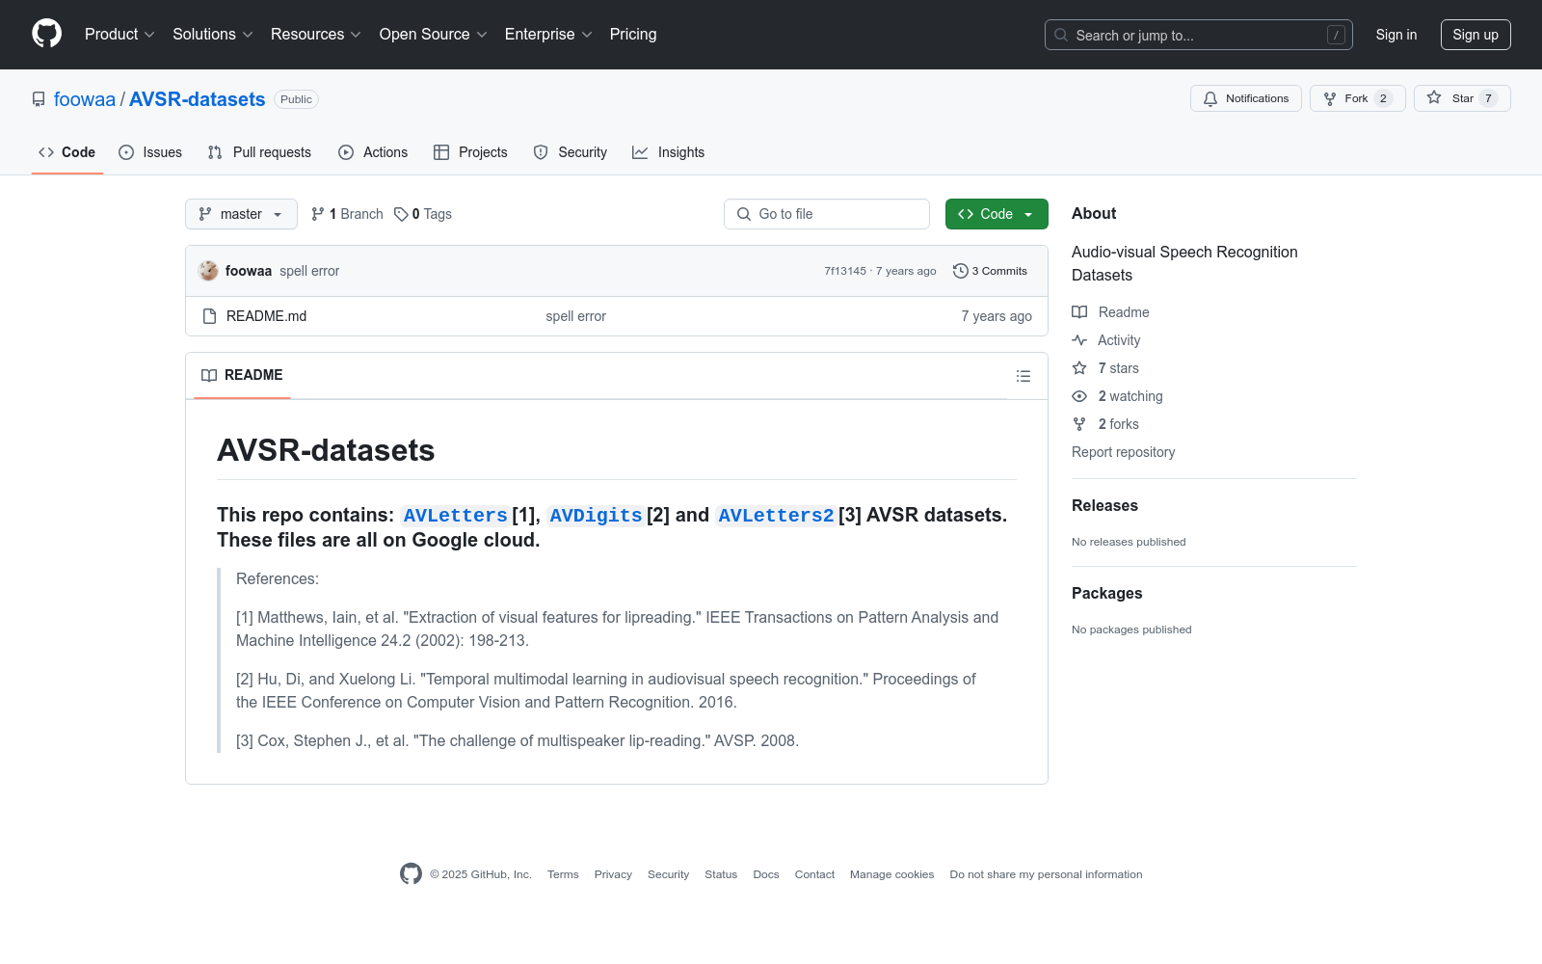Image resolution: width=1542 pixels, height=964 pixels.
Task: Click the Sign up button
Action: click(x=1476, y=35)
